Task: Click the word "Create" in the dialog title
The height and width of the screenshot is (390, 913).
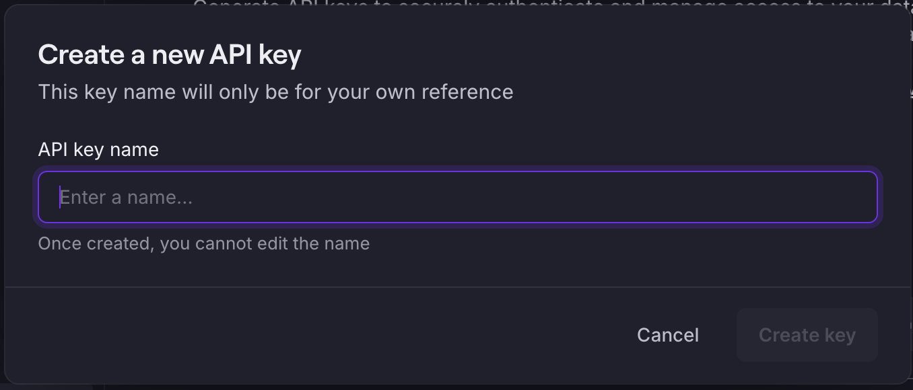Action: (81, 54)
